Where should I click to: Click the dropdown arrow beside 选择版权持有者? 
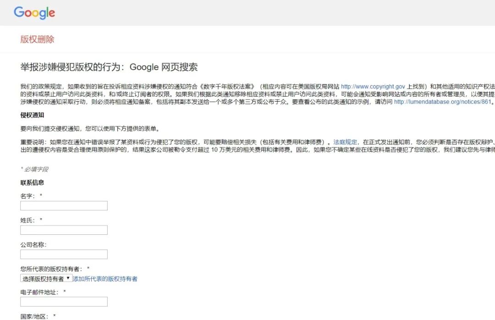pyautogui.click(x=68, y=278)
